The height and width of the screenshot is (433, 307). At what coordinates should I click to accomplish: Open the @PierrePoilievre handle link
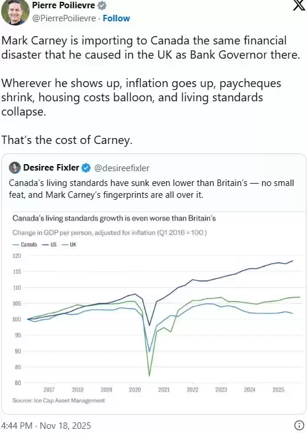tap(64, 18)
